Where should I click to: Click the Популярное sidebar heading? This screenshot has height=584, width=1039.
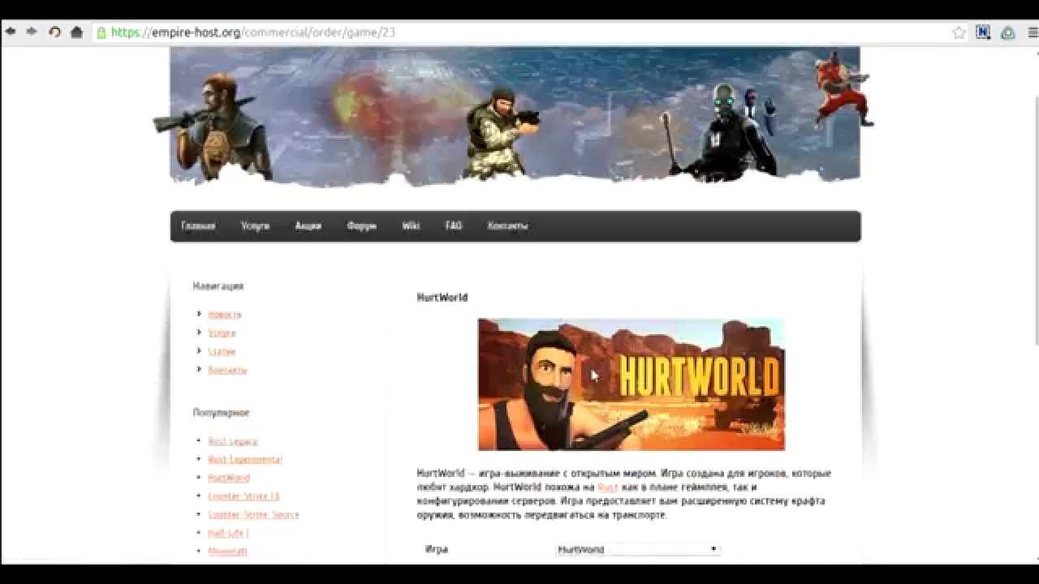pyautogui.click(x=221, y=413)
